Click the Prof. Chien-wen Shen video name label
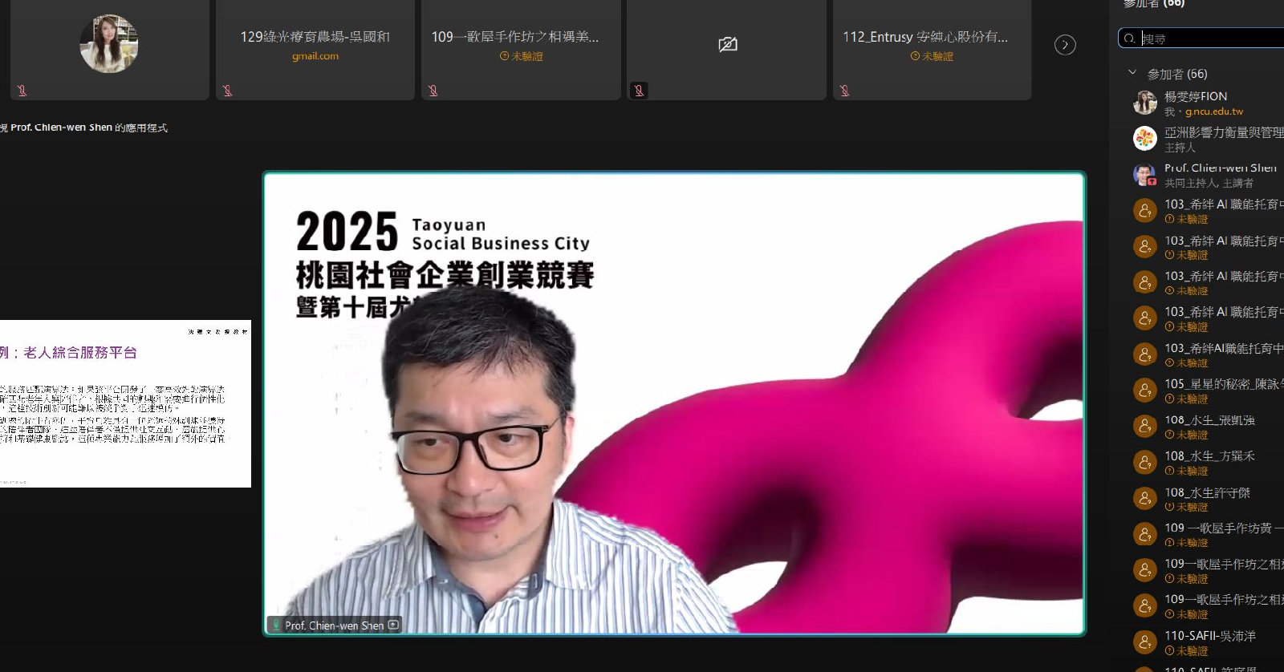 click(334, 625)
